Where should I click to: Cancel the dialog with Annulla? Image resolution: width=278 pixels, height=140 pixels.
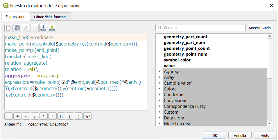click(240, 135)
